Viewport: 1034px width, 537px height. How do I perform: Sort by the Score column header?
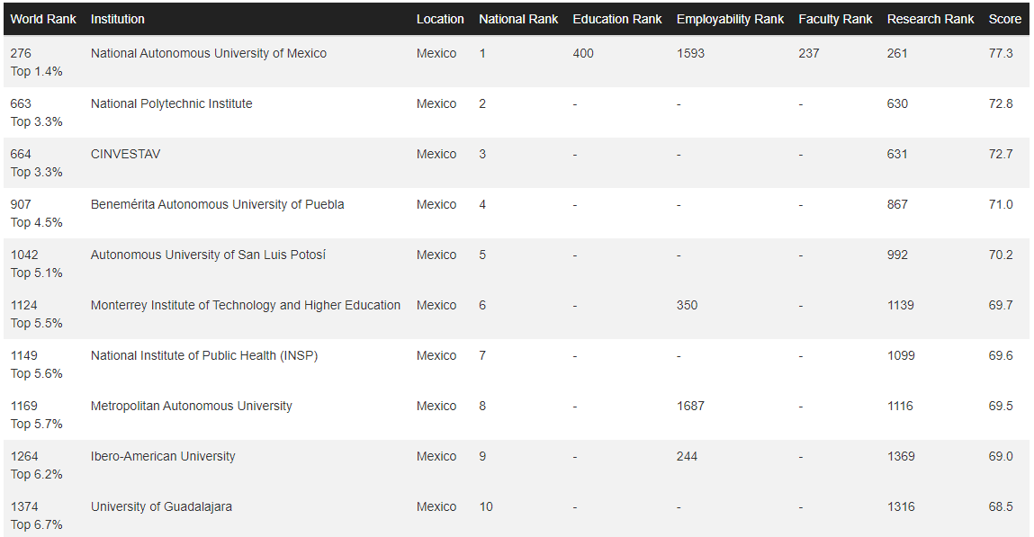pos(1005,19)
